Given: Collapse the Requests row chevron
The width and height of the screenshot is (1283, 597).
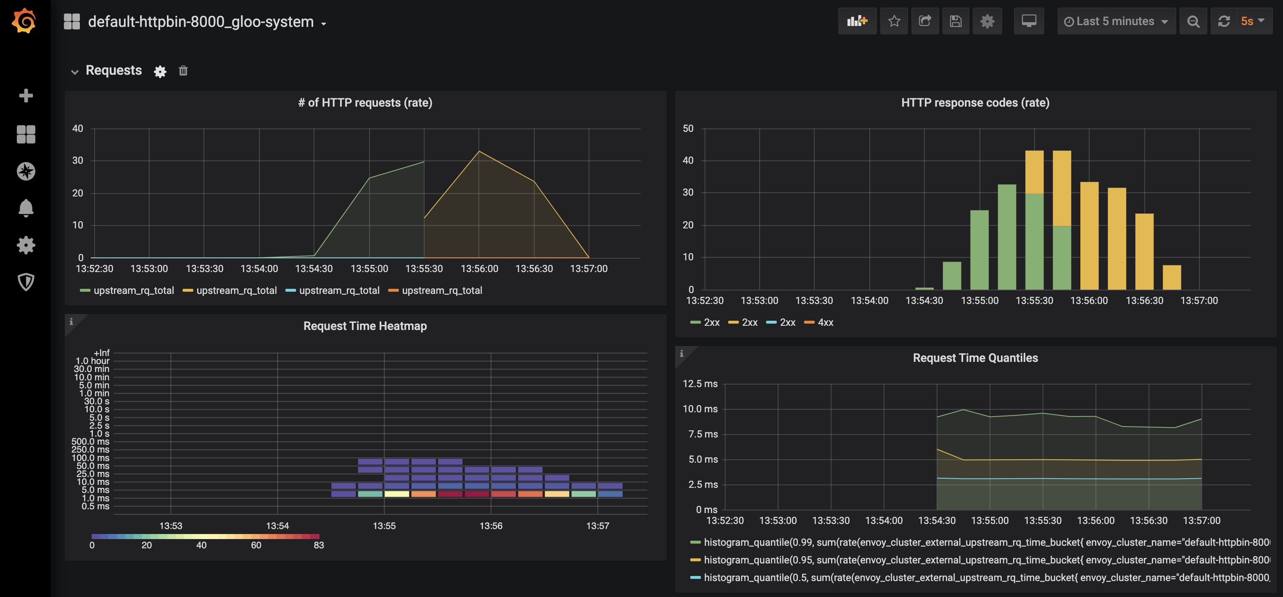Looking at the screenshot, I should [x=75, y=72].
